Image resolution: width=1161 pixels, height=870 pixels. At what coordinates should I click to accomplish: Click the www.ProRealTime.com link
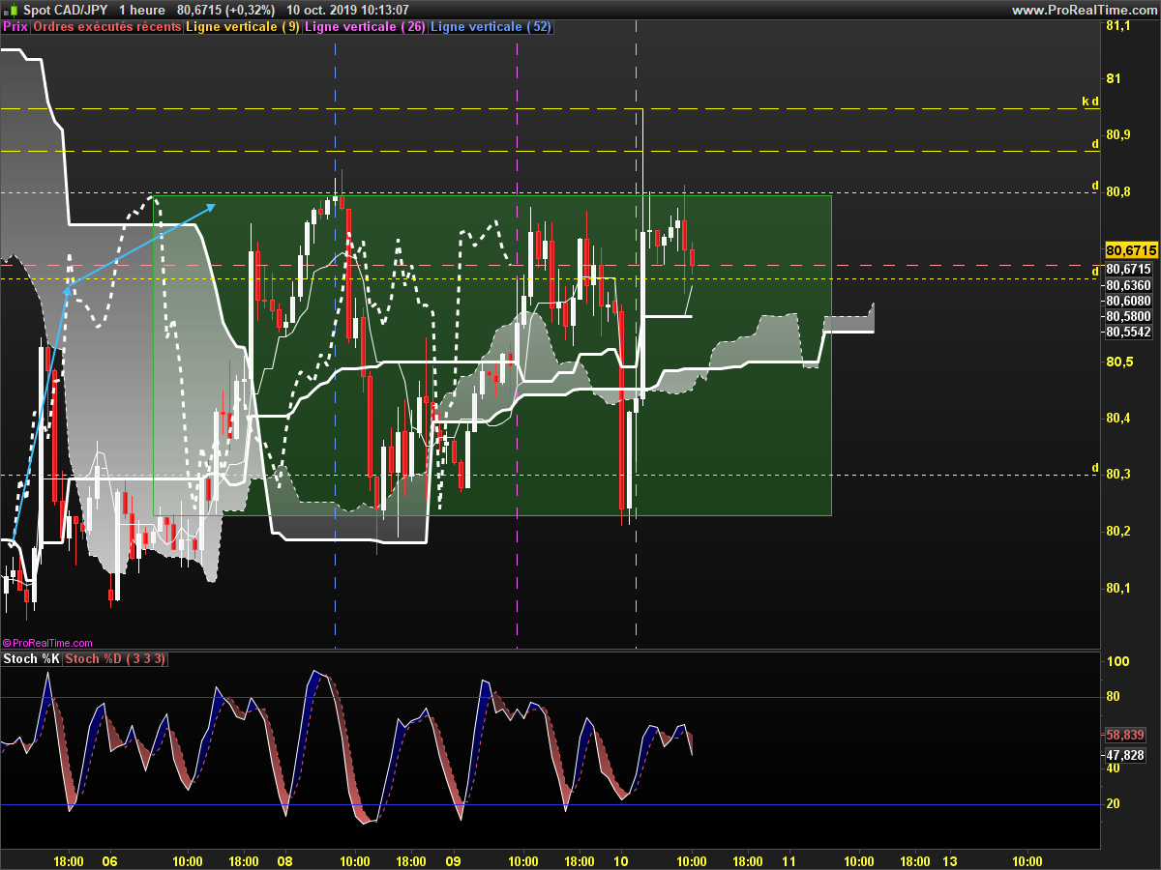coord(1085,10)
